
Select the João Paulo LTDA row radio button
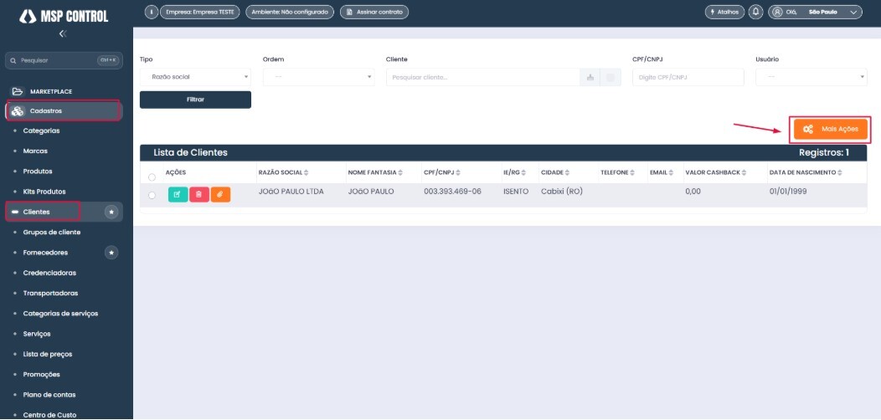click(152, 195)
